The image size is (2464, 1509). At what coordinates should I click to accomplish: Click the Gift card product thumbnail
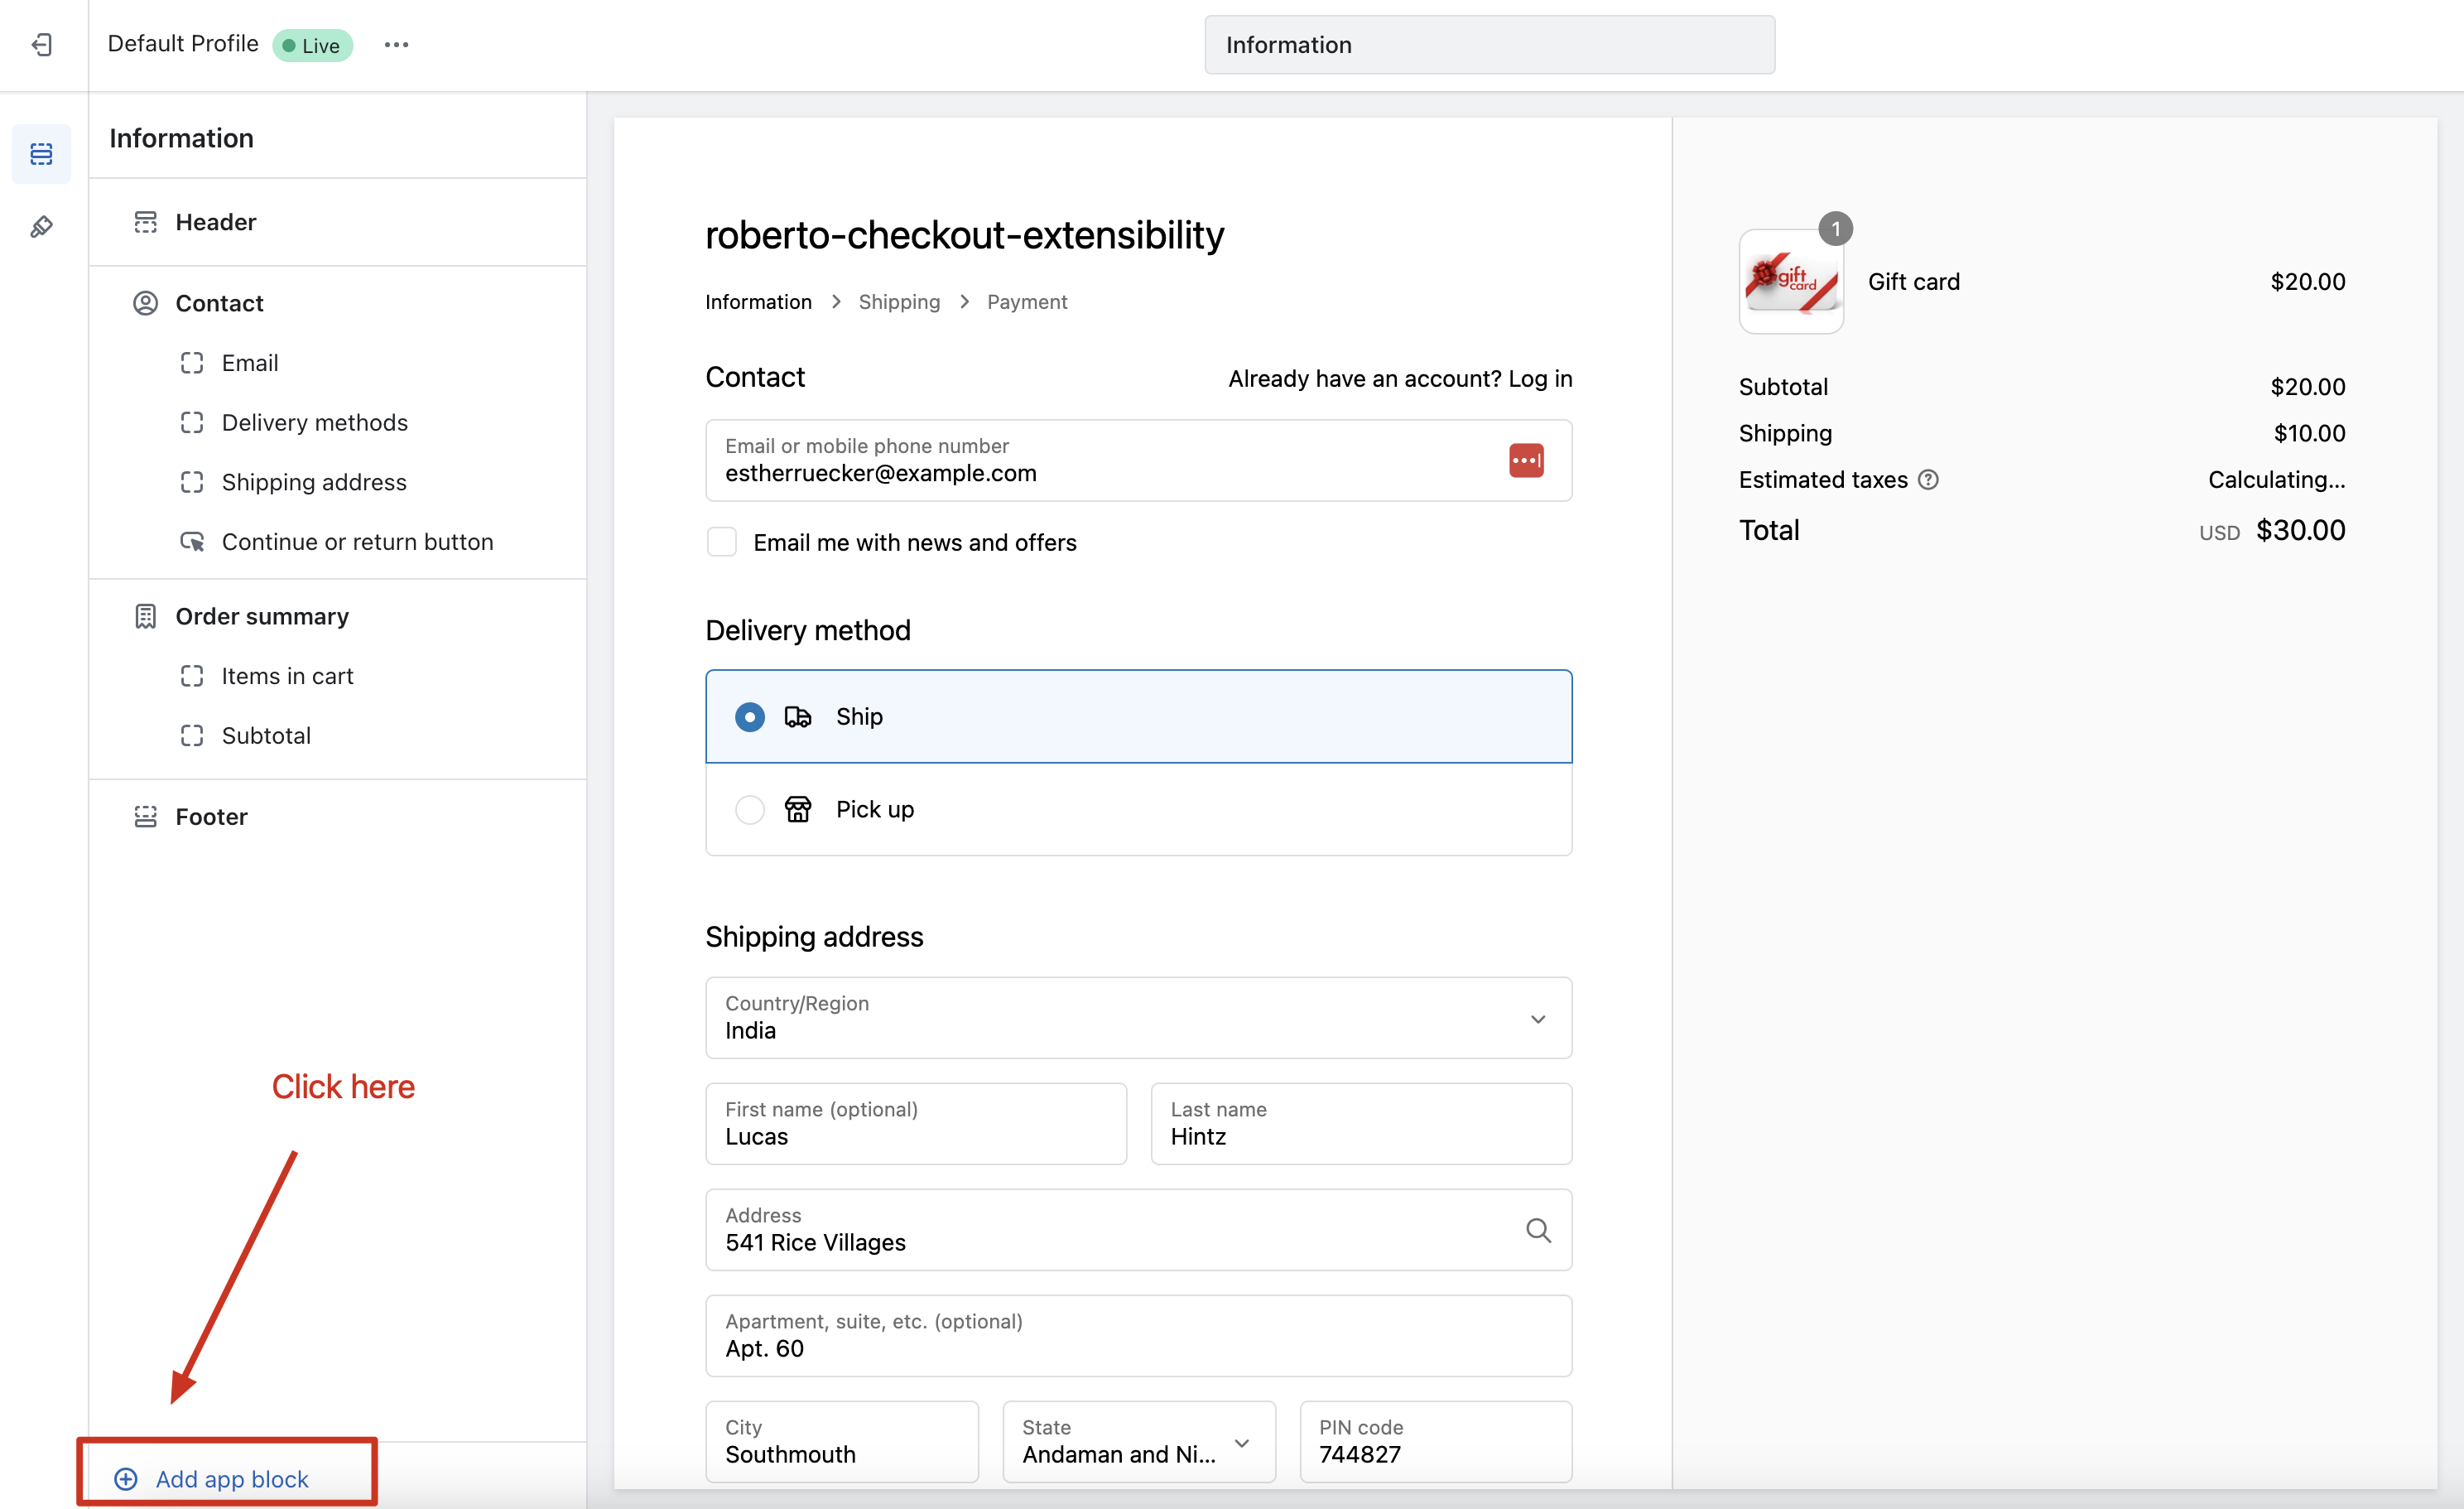click(x=1790, y=282)
